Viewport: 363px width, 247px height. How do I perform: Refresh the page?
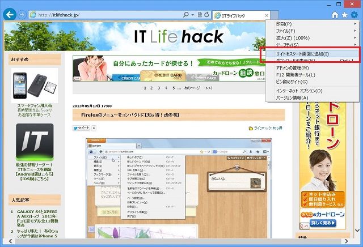click(x=206, y=15)
